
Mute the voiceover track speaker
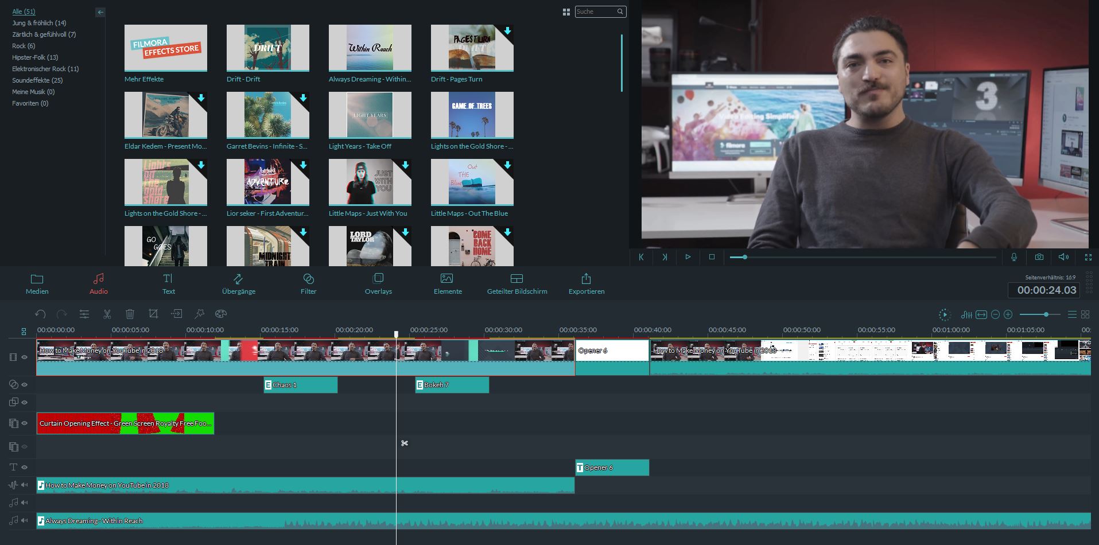click(x=25, y=485)
